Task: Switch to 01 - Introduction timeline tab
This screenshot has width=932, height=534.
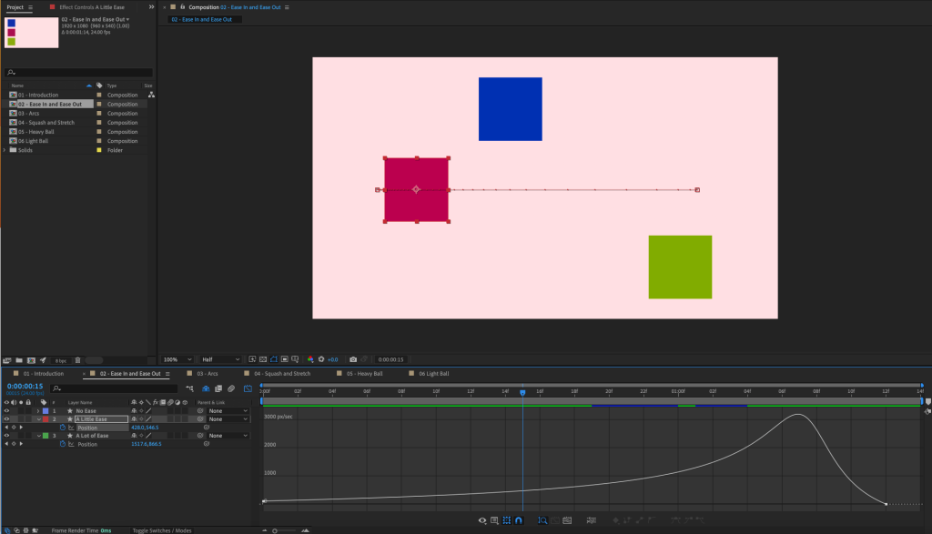Action: click(x=44, y=374)
